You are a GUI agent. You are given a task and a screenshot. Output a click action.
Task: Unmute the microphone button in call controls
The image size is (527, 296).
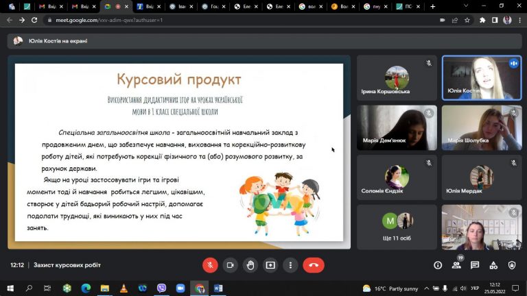pyautogui.click(x=210, y=265)
